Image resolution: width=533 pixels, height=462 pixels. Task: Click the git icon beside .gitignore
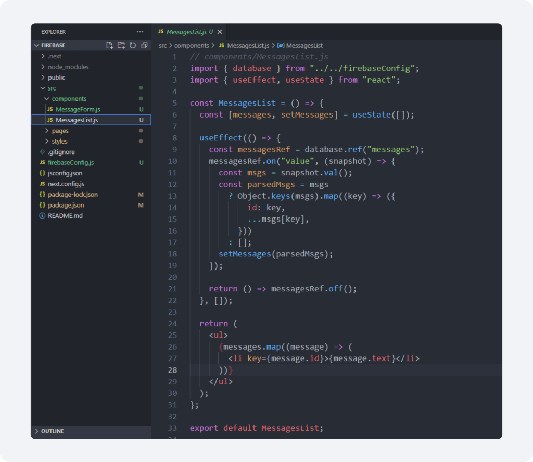click(x=42, y=152)
